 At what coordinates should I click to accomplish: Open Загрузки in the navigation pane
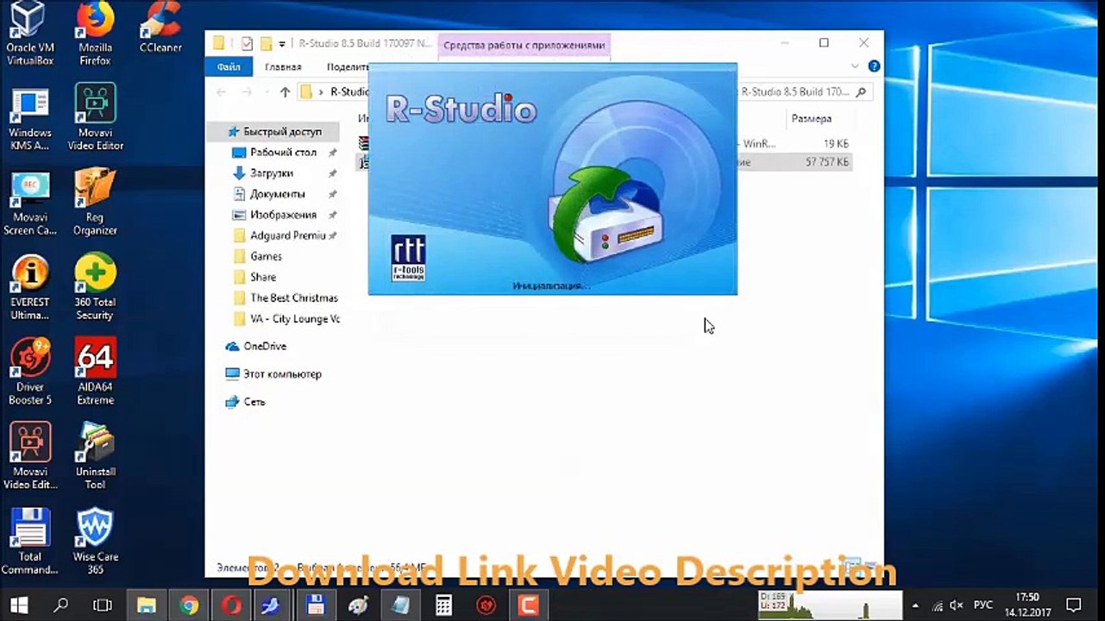272,173
